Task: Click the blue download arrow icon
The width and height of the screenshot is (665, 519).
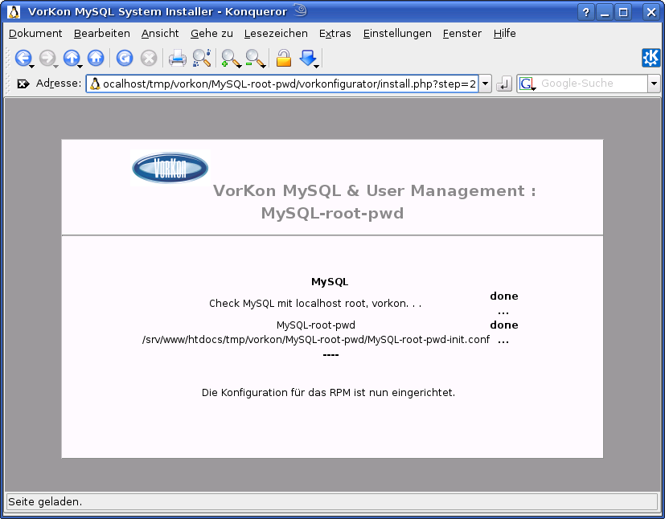Action: [310, 58]
